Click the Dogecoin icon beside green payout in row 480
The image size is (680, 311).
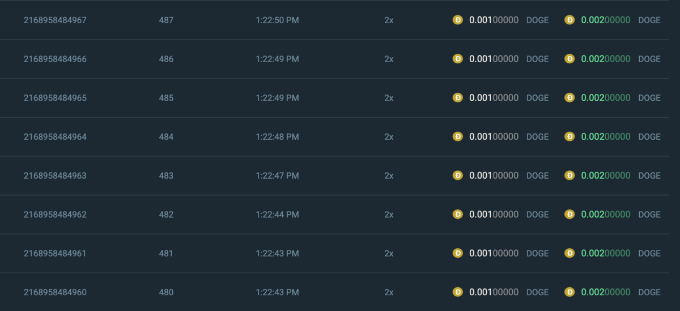[569, 292]
